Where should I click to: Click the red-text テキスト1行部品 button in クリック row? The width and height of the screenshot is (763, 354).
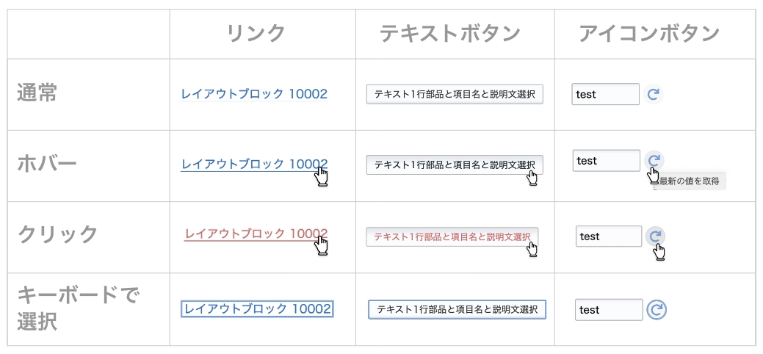[452, 236]
